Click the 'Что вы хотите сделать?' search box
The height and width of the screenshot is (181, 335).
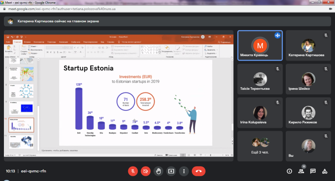[130, 42]
